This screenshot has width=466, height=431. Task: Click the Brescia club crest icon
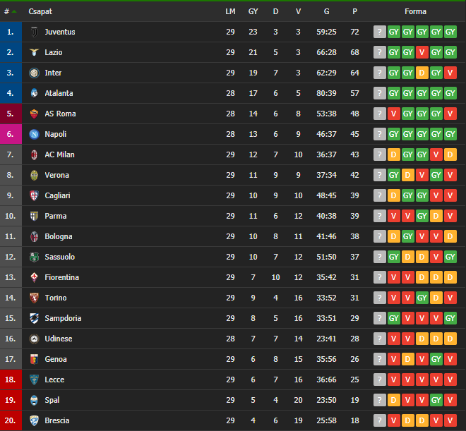[34, 420]
